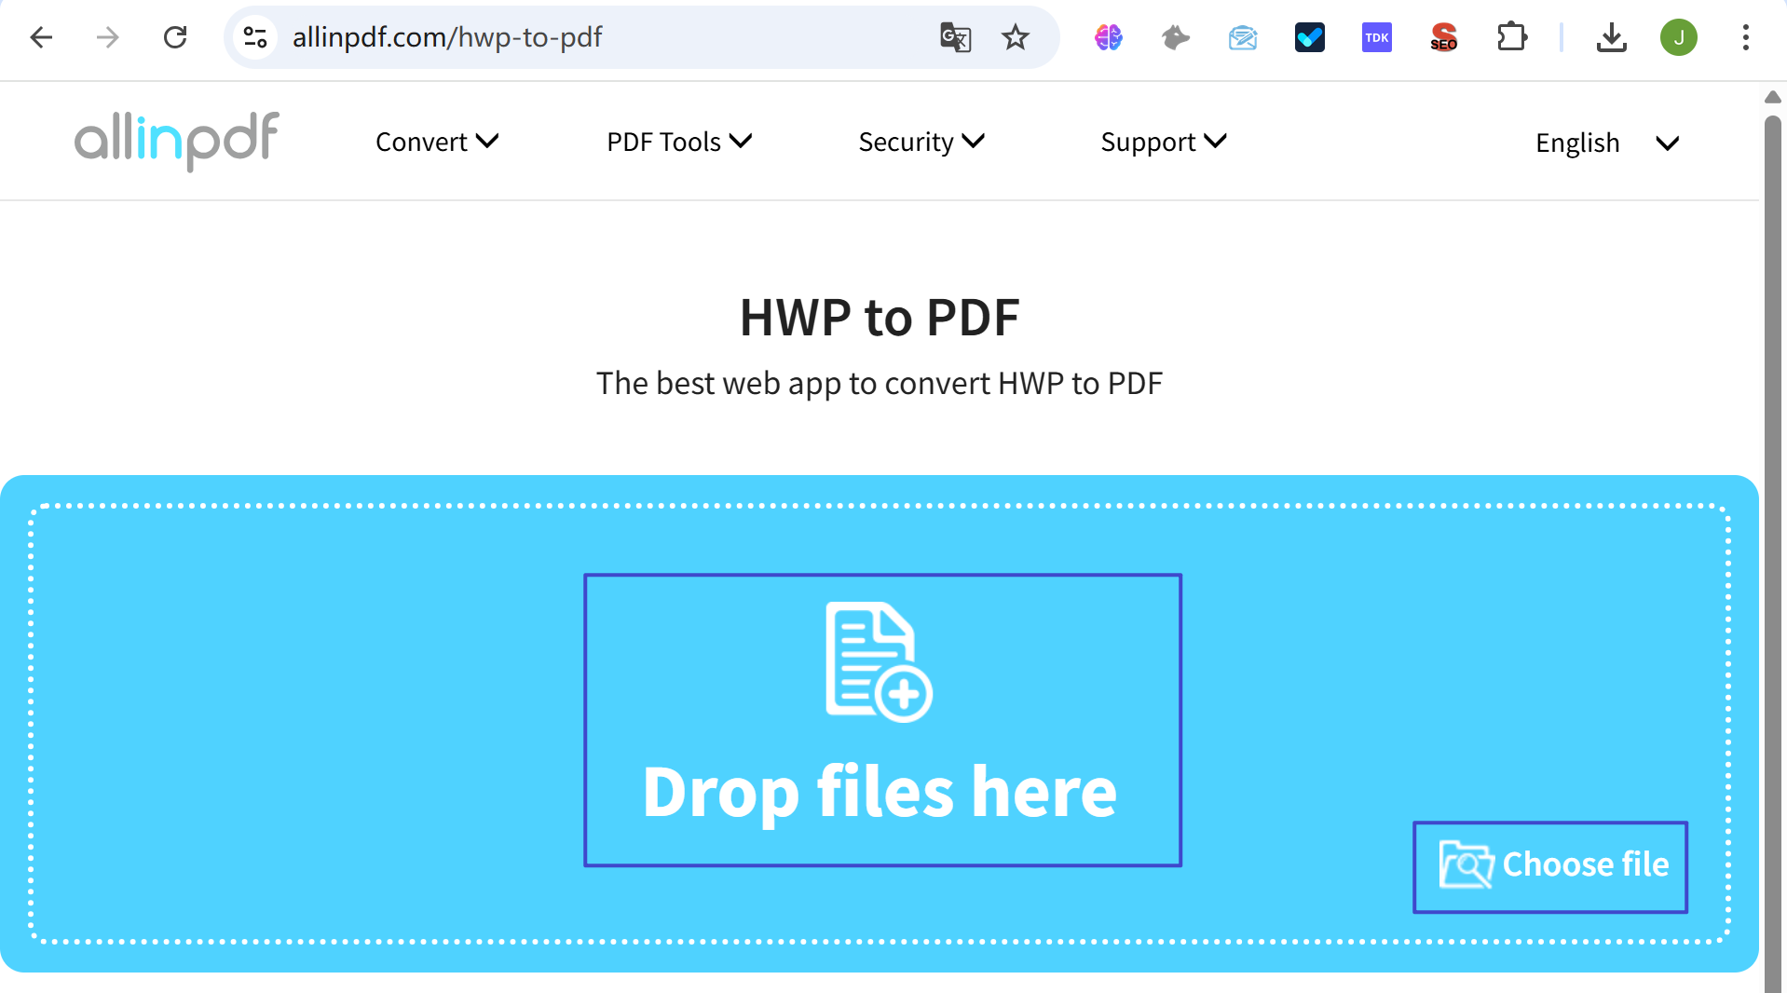Open the Support menu
The width and height of the screenshot is (1787, 993).
pos(1162,142)
